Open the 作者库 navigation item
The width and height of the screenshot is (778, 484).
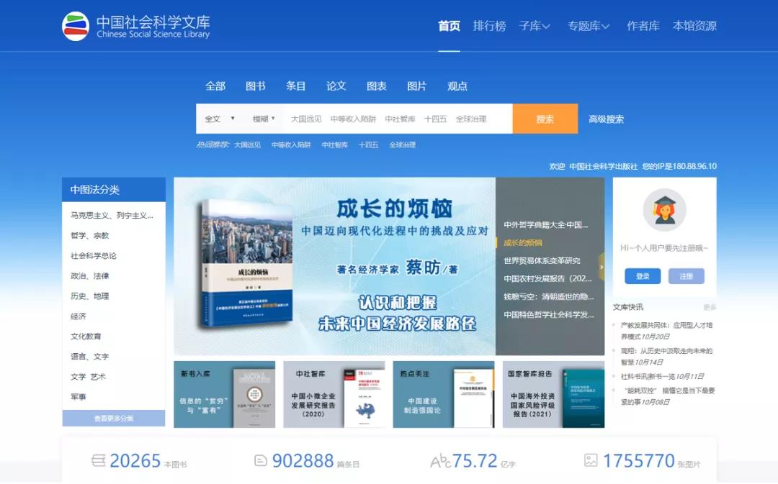click(x=643, y=26)
